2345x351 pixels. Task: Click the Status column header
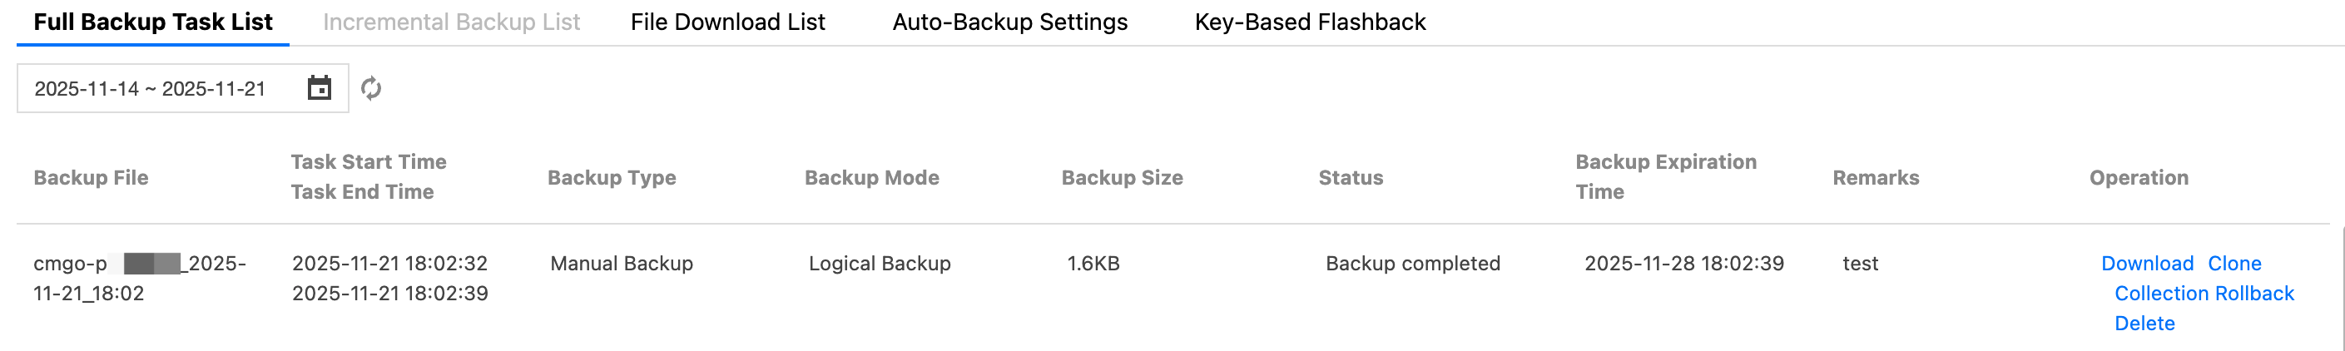pos(1350,177)
